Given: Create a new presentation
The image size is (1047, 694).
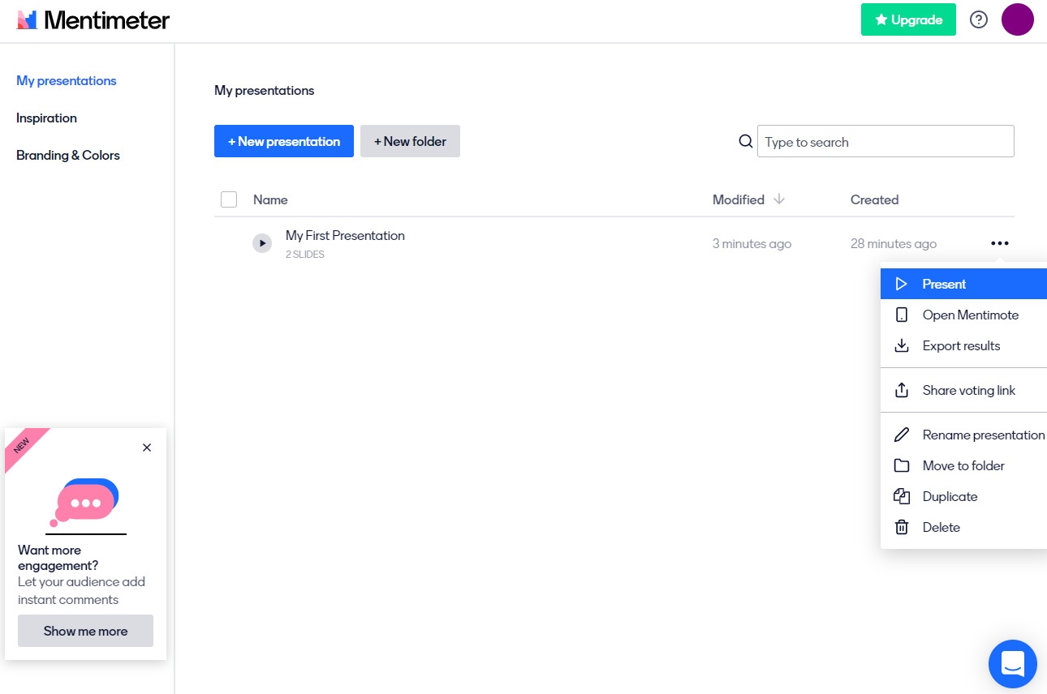Looking at the screenshot, I should (284, 141).
